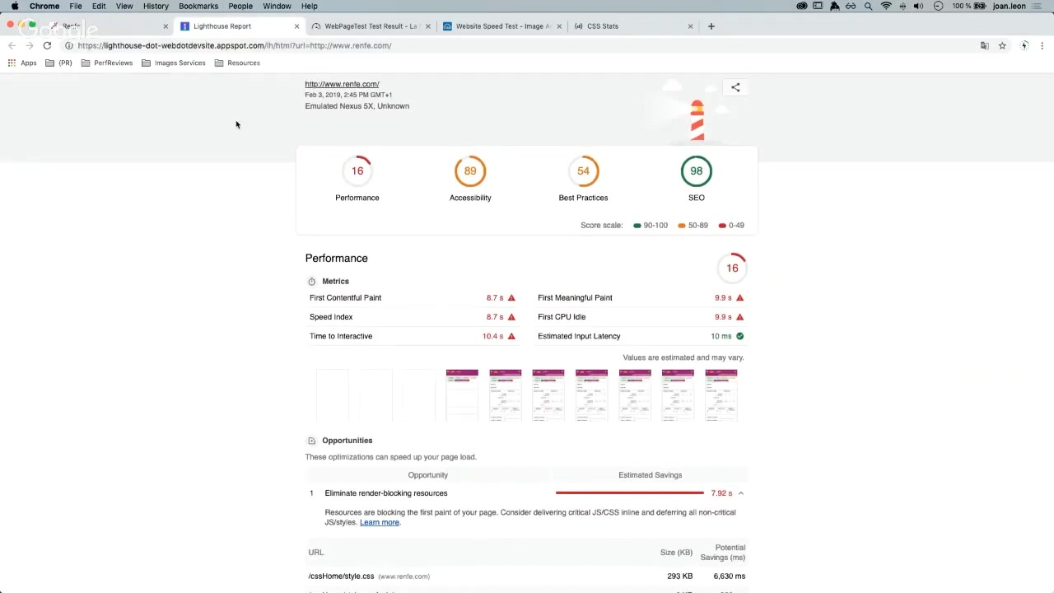The image size is (1054, 593).
Task: Open the Images Services bookmarks folder
Action: (x=173, y=63)
